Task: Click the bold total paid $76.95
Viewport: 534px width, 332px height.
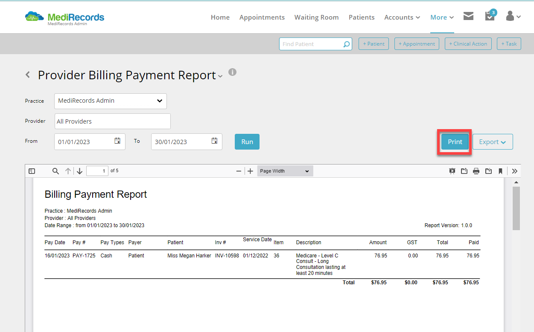Action: 471,283
